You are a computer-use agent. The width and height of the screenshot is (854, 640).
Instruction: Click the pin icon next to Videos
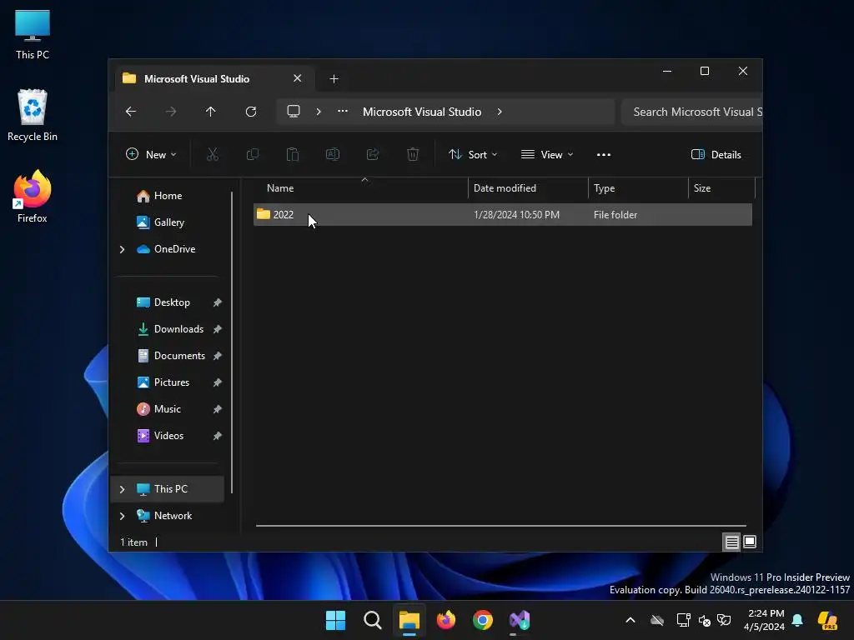coord(218,436)
